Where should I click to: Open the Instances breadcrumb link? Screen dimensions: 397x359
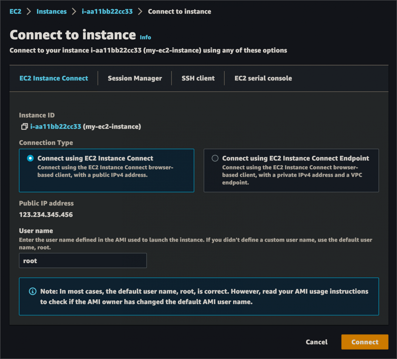51,11
